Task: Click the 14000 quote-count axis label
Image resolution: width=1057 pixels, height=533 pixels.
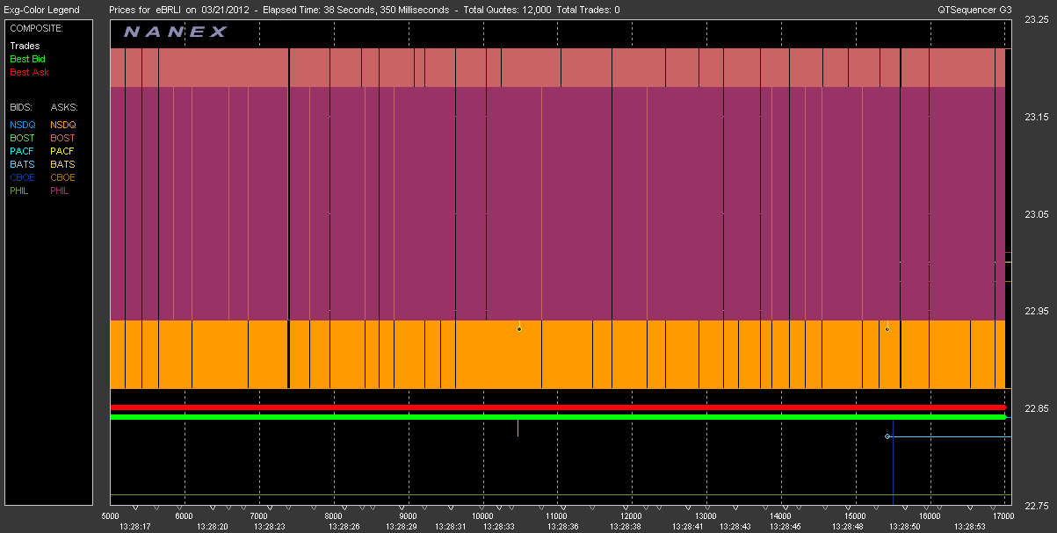Action: click(780, 516)
